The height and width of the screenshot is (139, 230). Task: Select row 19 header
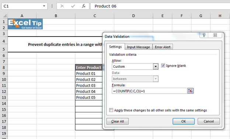[x=4, y=133]
